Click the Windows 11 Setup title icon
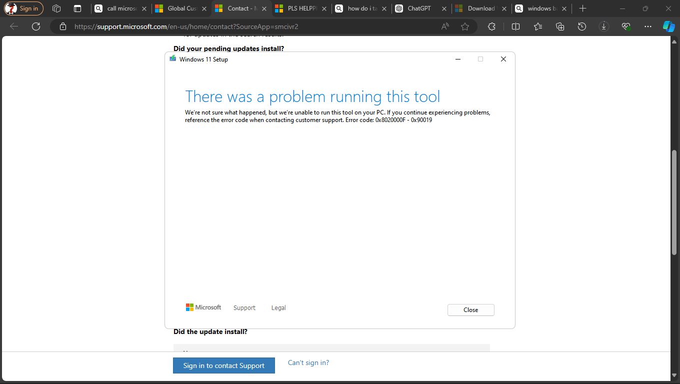 coord(173,59)
